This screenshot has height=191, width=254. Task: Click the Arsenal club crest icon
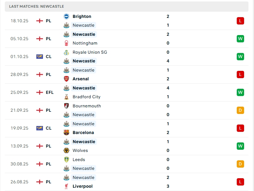tap(66, 79)
